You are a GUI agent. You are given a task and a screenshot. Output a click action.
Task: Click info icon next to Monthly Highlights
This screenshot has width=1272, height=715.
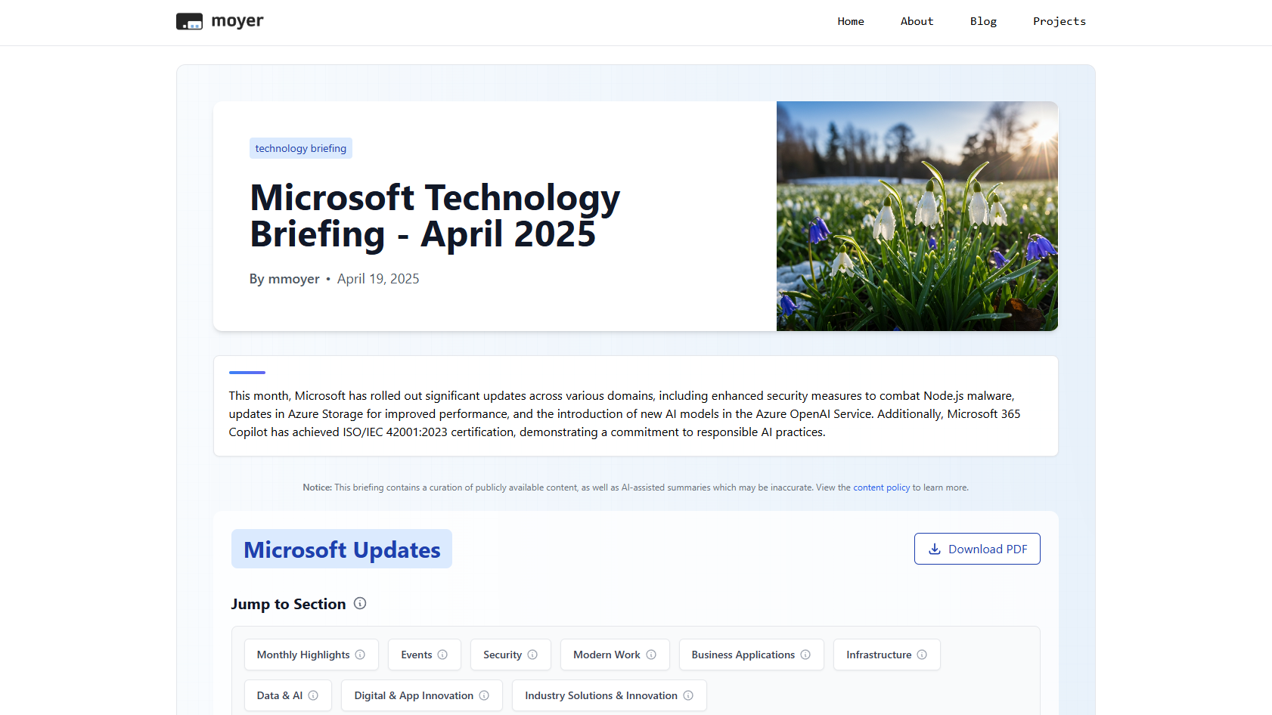point(360,655)
